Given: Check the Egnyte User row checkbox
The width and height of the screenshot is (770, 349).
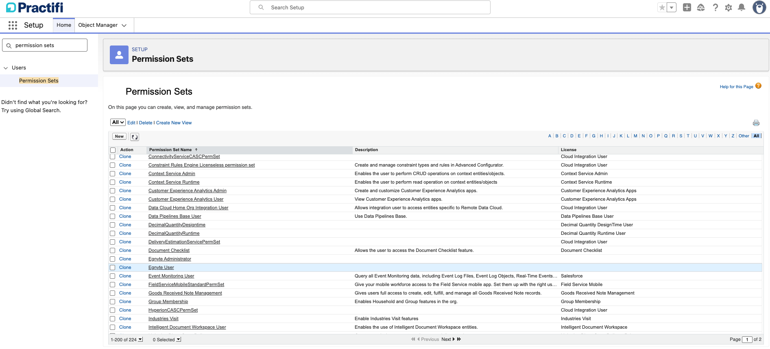Looking at the screenshot, I should [x=112, y=268].
